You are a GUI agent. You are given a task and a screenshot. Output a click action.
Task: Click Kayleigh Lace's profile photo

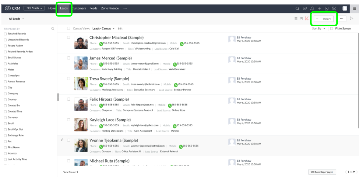tap(81, 125)
